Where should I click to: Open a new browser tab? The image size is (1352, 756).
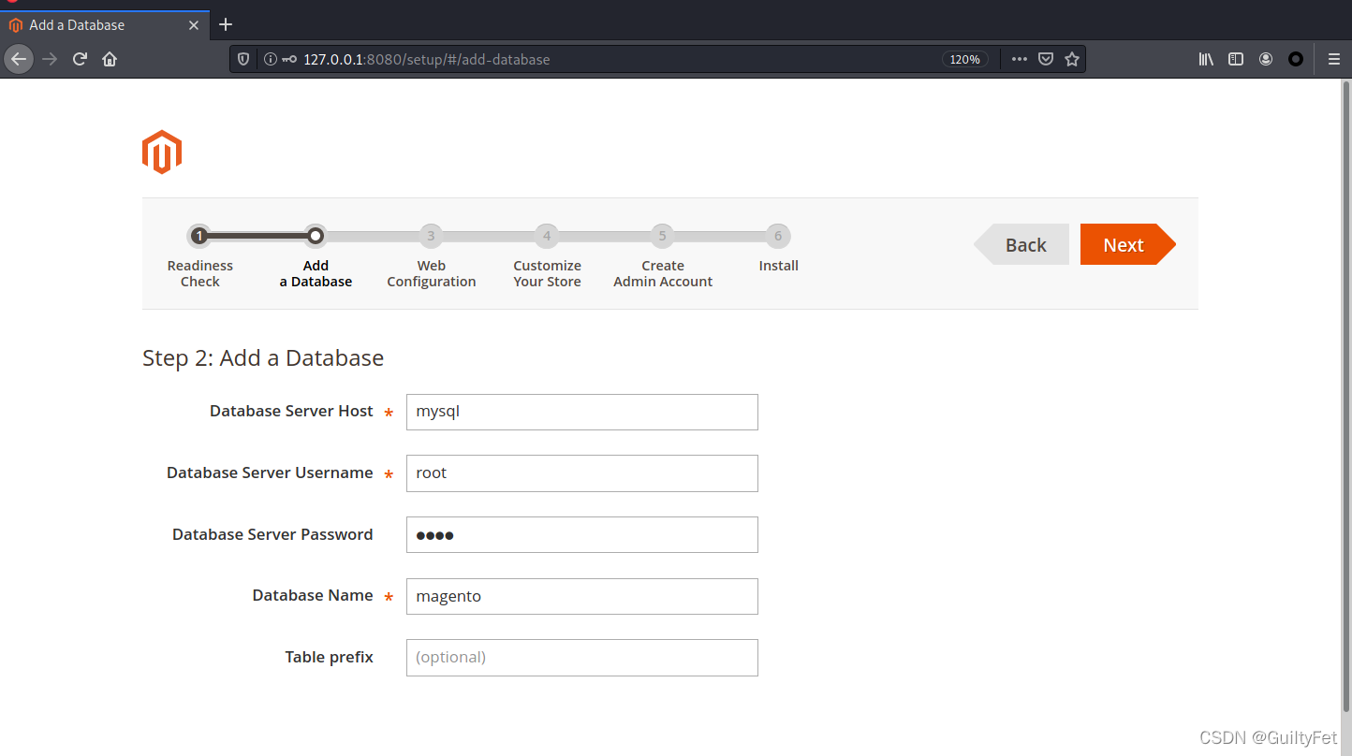225,24
